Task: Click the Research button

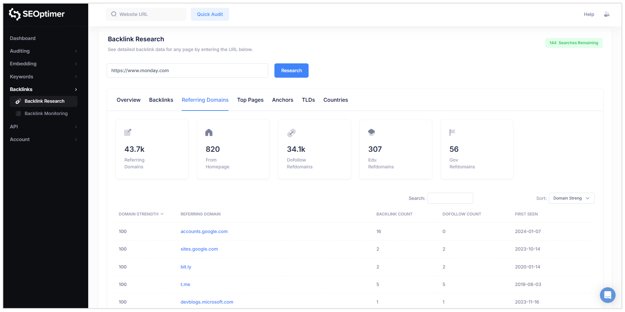Action: [x=291, y=71]
